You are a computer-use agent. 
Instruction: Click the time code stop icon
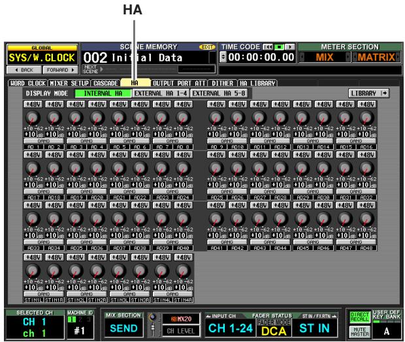tap(279, 47)
